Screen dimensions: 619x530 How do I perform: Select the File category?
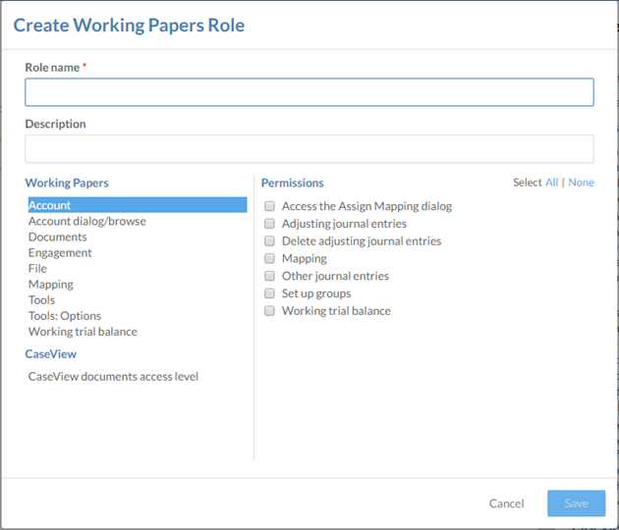(37, 268)
